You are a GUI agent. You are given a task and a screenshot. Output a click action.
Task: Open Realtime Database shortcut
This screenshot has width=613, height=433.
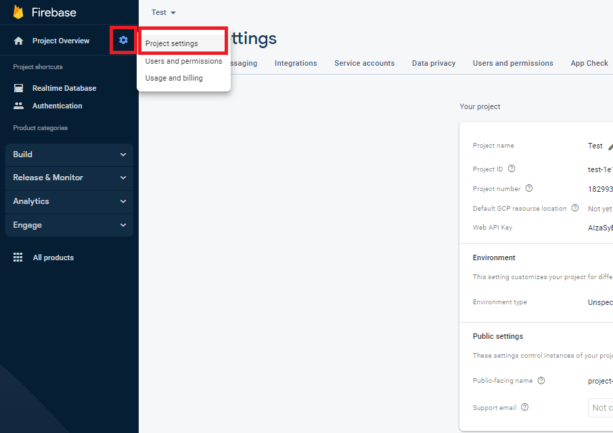click(x=64, y=88)
